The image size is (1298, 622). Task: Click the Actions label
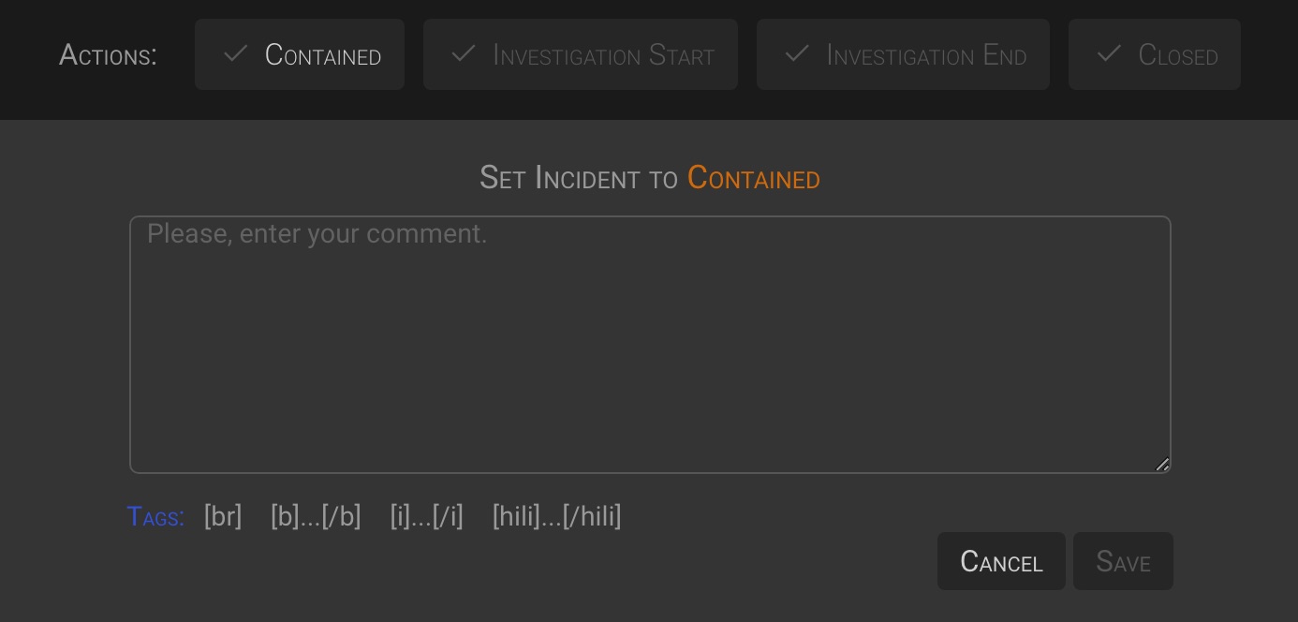[108, 55]
